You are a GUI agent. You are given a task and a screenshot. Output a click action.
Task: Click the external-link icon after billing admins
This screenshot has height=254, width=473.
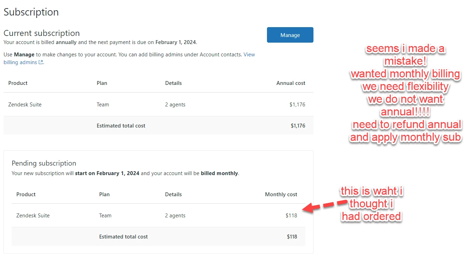(41, 62)
